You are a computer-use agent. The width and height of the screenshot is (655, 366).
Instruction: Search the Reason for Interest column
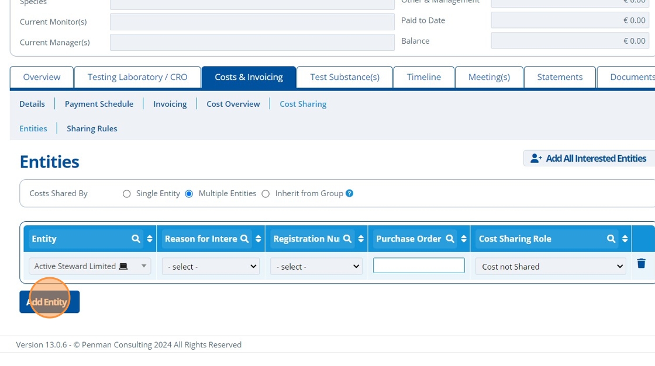pyautogui.click(x=244, y=239)
